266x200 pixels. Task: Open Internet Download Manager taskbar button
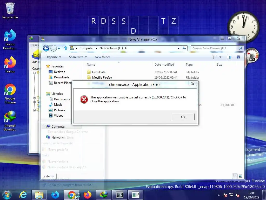coord(104,195)
